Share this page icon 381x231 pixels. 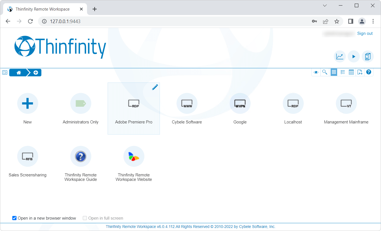[326, 21]
